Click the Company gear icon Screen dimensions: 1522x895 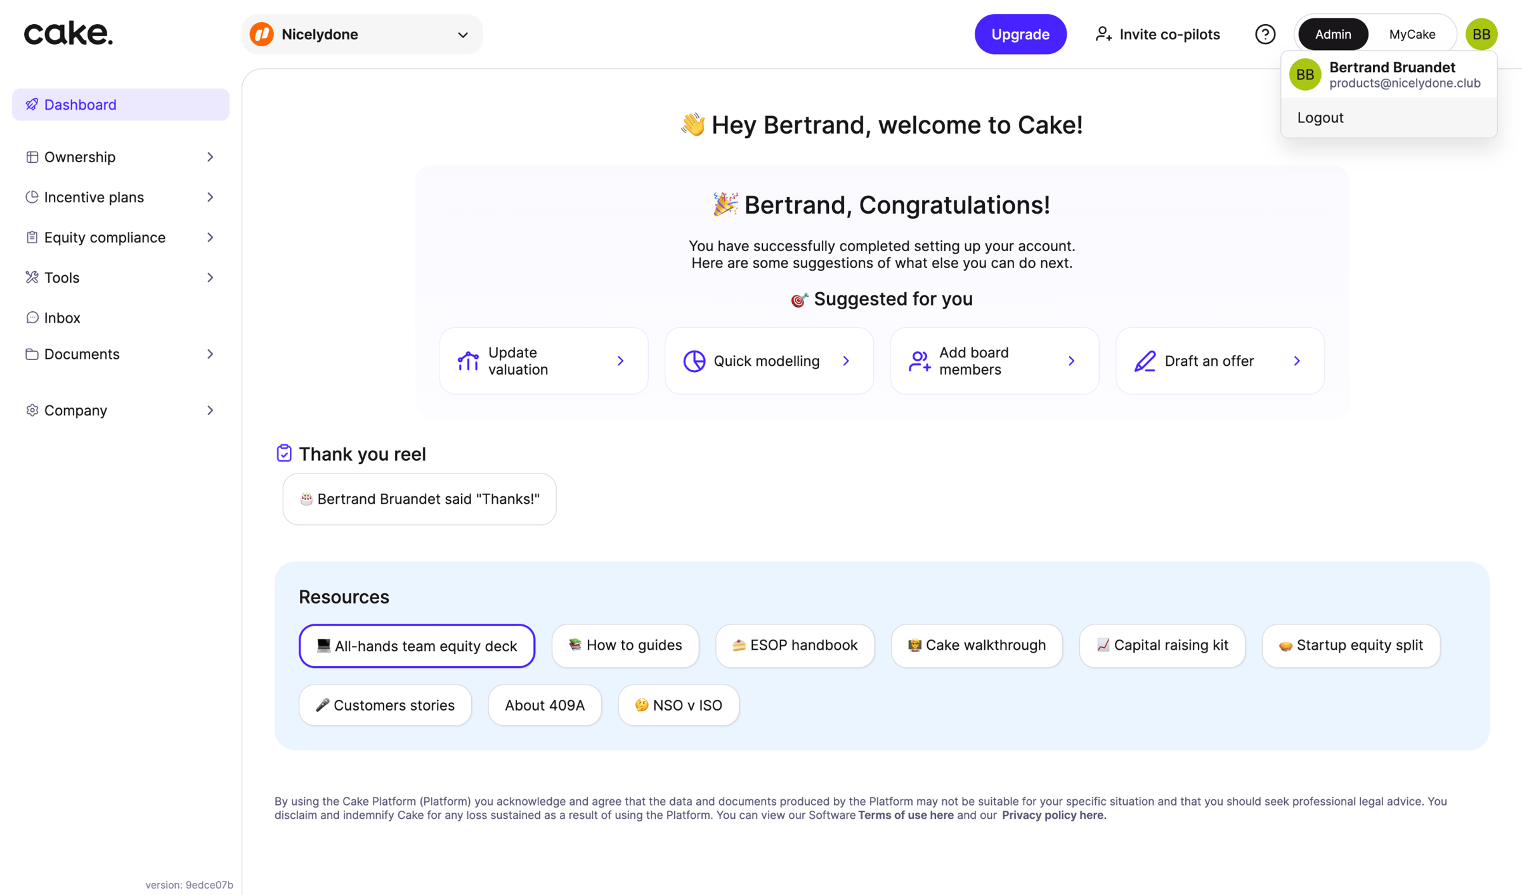click(32, 410)
